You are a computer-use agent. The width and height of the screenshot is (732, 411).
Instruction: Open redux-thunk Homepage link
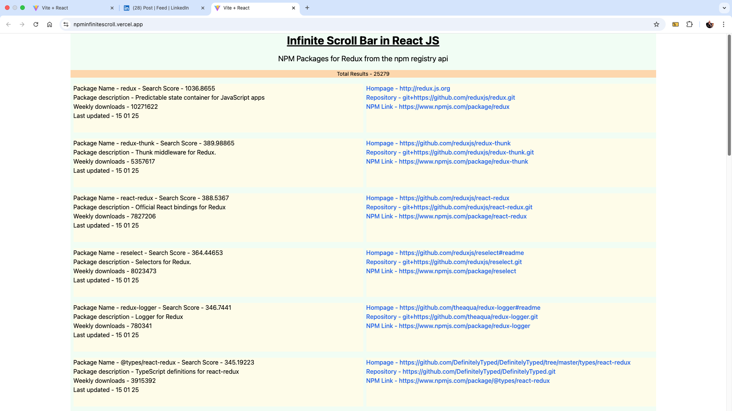[x=438, y=143]
